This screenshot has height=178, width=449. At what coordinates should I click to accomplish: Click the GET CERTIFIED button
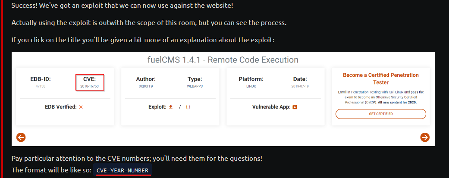point(380,114)
